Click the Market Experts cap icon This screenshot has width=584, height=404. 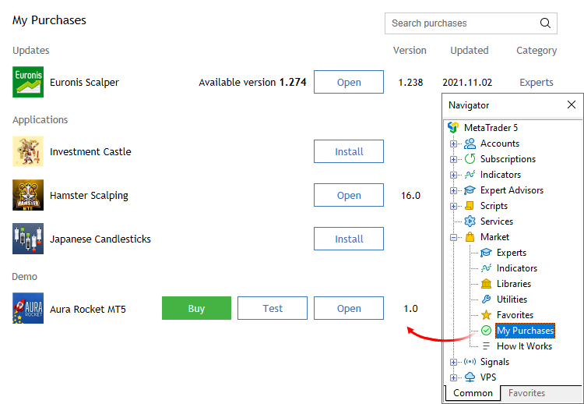(x=486, y=253)
